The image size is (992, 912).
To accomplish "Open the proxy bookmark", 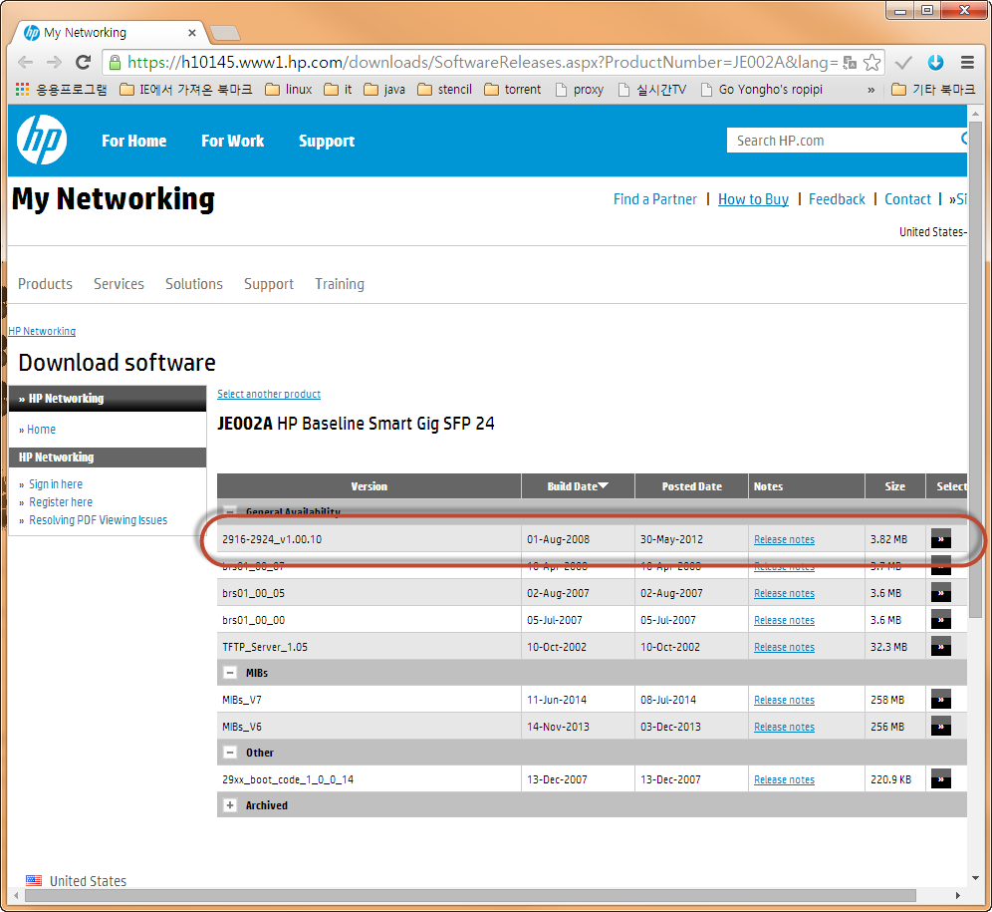I will [580, 90].
